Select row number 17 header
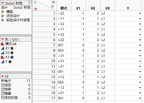144x103 pixels. [45, 98]
